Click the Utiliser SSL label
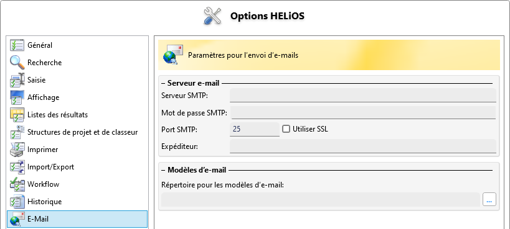This screenshot has height=229, width=510. click(x=310, y=129)
